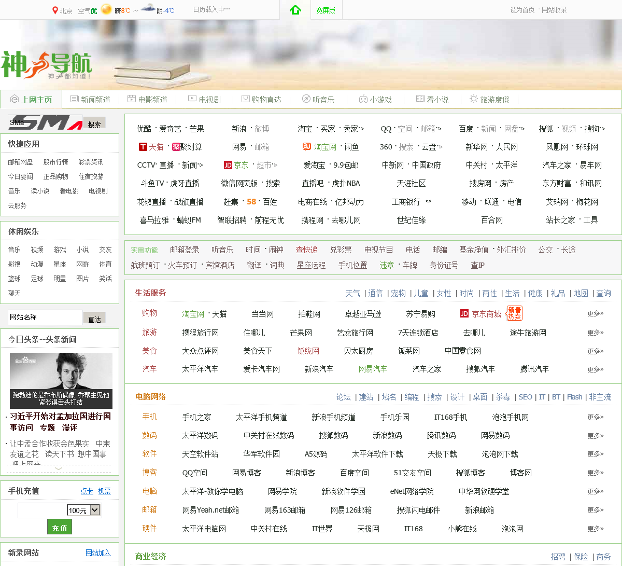Image resolution: width=622 pixels, height=566 pixels.
Task: Click the cloudy weather icon
Action: (x=148, y=8)
